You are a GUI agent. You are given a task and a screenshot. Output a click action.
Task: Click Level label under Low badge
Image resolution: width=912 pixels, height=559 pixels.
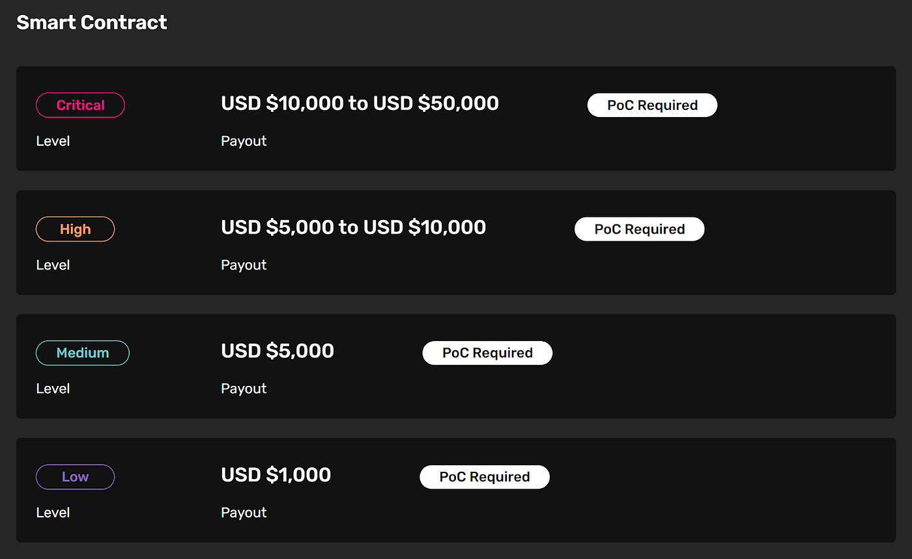(x=53, y=512)
